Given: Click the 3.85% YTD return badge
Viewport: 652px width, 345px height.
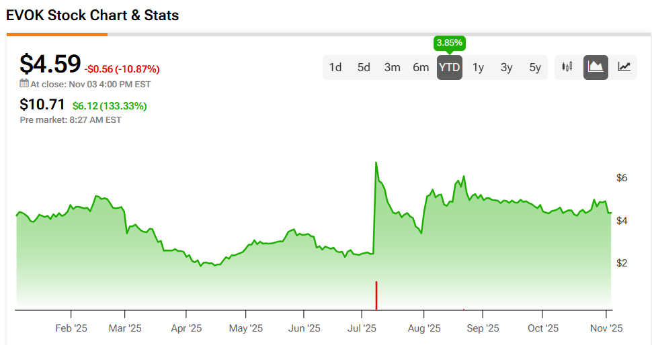Looking at the screenshot, I should [x=449, y=43].
